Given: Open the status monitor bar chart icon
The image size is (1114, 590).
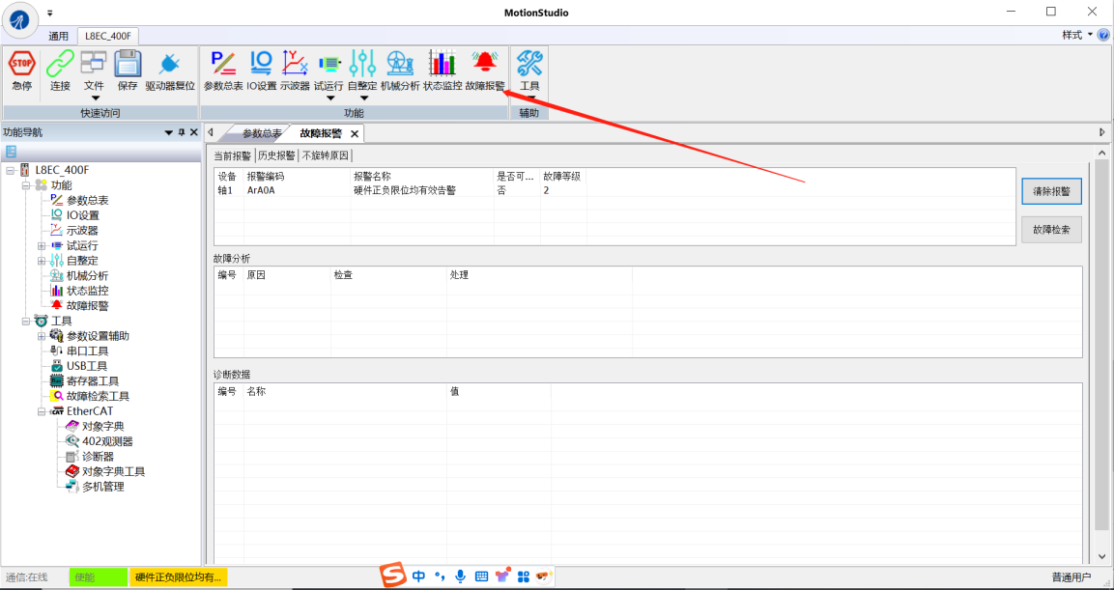Looking at the screenshot, I should pos(442,63).
